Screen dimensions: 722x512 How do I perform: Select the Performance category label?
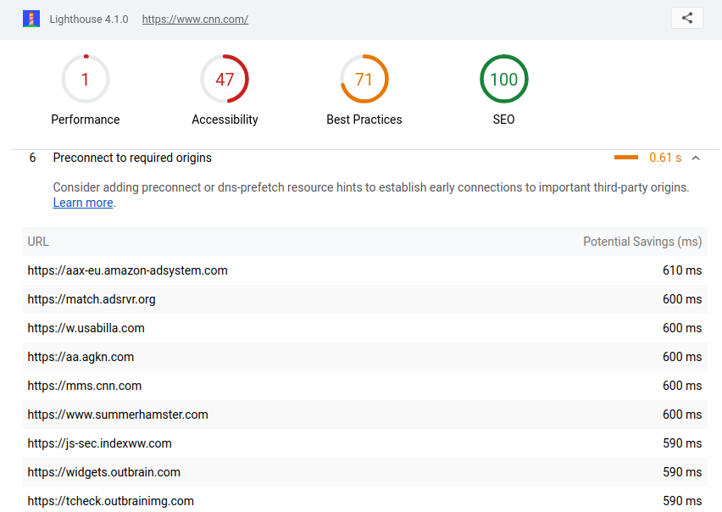click(x=85, y=120)
